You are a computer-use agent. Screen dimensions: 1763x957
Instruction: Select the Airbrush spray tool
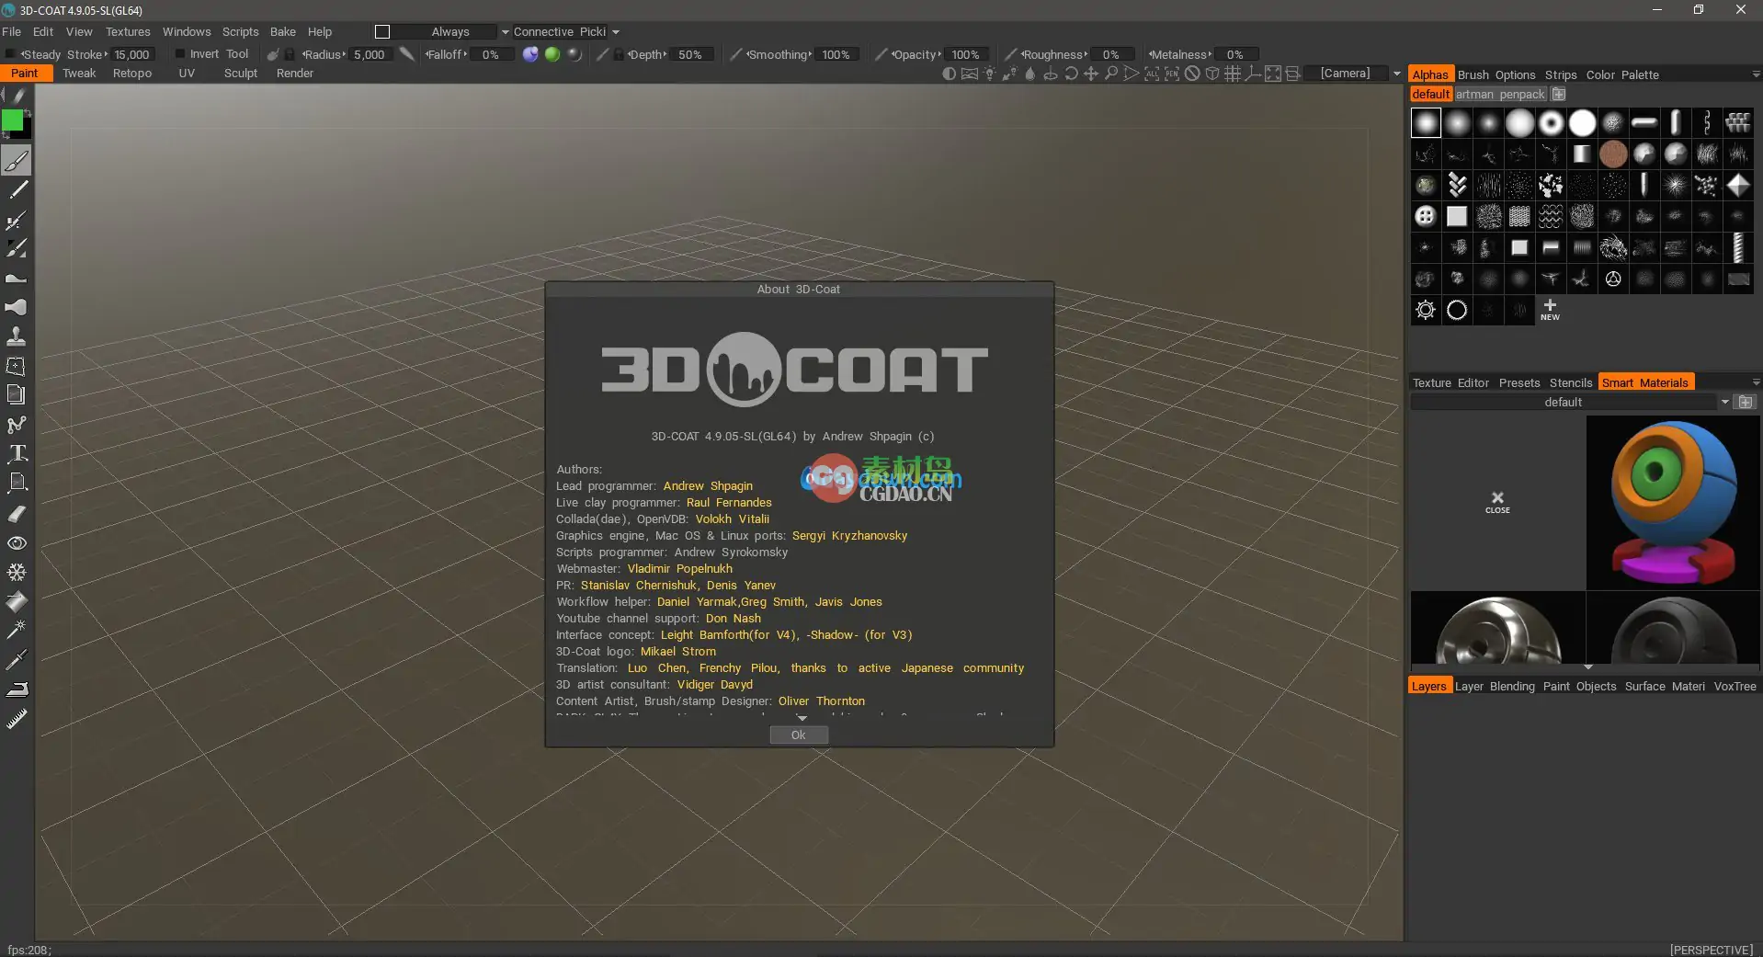pos(17,220)
